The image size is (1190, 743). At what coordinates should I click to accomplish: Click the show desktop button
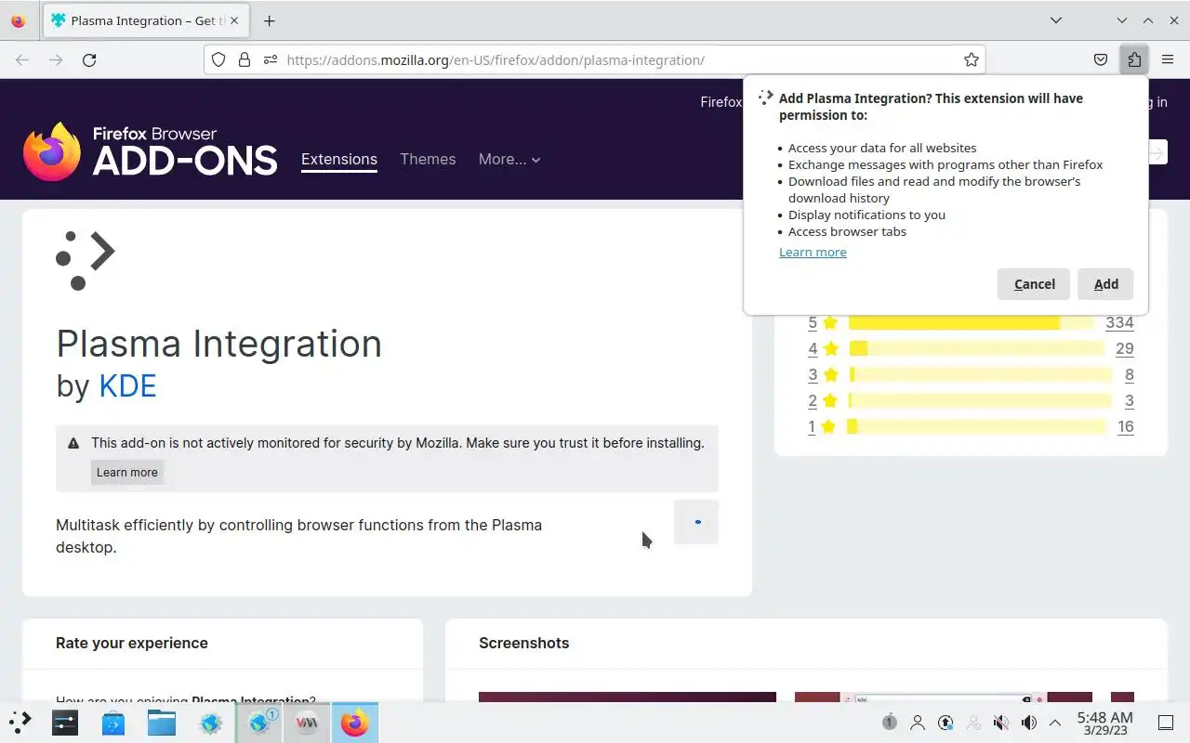1166,722
